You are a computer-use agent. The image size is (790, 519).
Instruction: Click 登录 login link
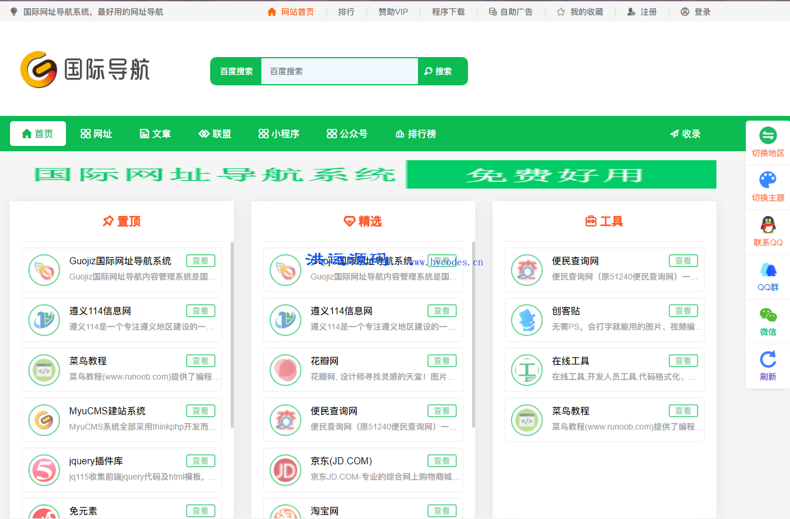696,12
